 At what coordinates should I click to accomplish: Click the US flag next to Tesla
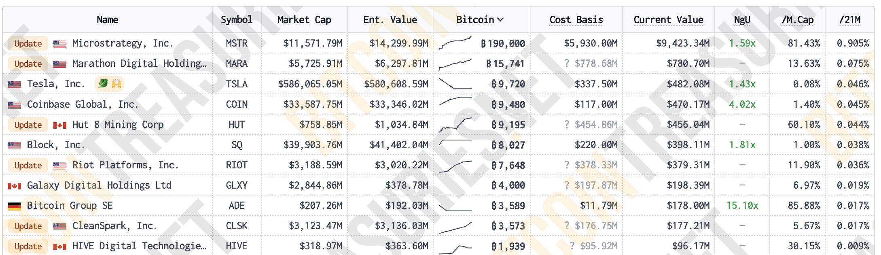[x=15, y=84]
